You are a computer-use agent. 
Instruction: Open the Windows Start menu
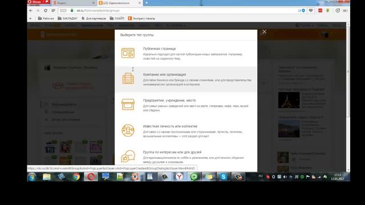[x=32, y=177]
